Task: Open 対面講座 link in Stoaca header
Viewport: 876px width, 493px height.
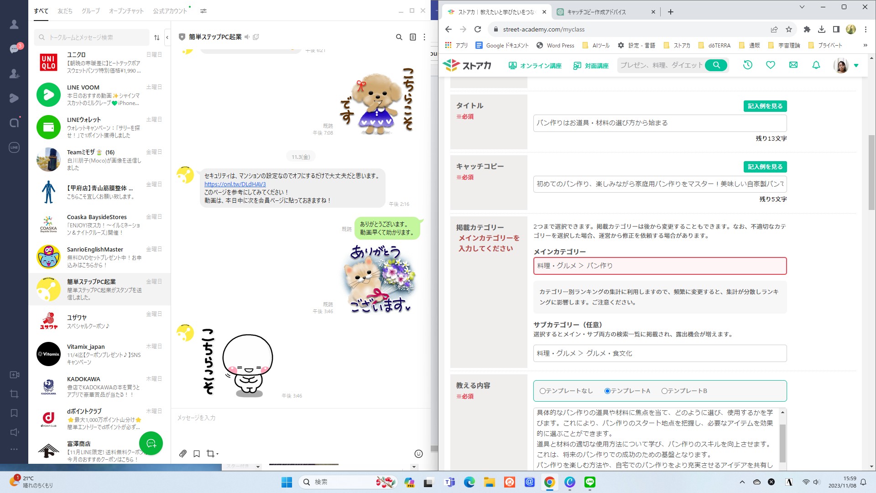Action: (591, 66)
